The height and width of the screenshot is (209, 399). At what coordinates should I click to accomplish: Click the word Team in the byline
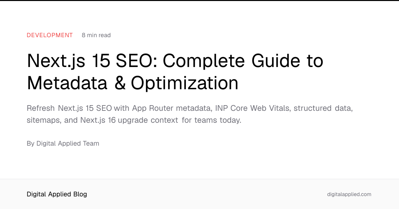click(91, 143)
